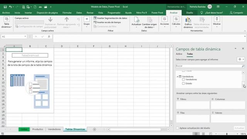This screenshot has width=247, height=139.
Task: Check the Vendedores field checkbox
Action: [x=183, y=80]
